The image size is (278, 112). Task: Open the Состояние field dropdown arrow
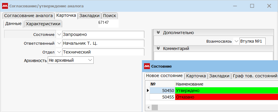click(x=59, y=34)
